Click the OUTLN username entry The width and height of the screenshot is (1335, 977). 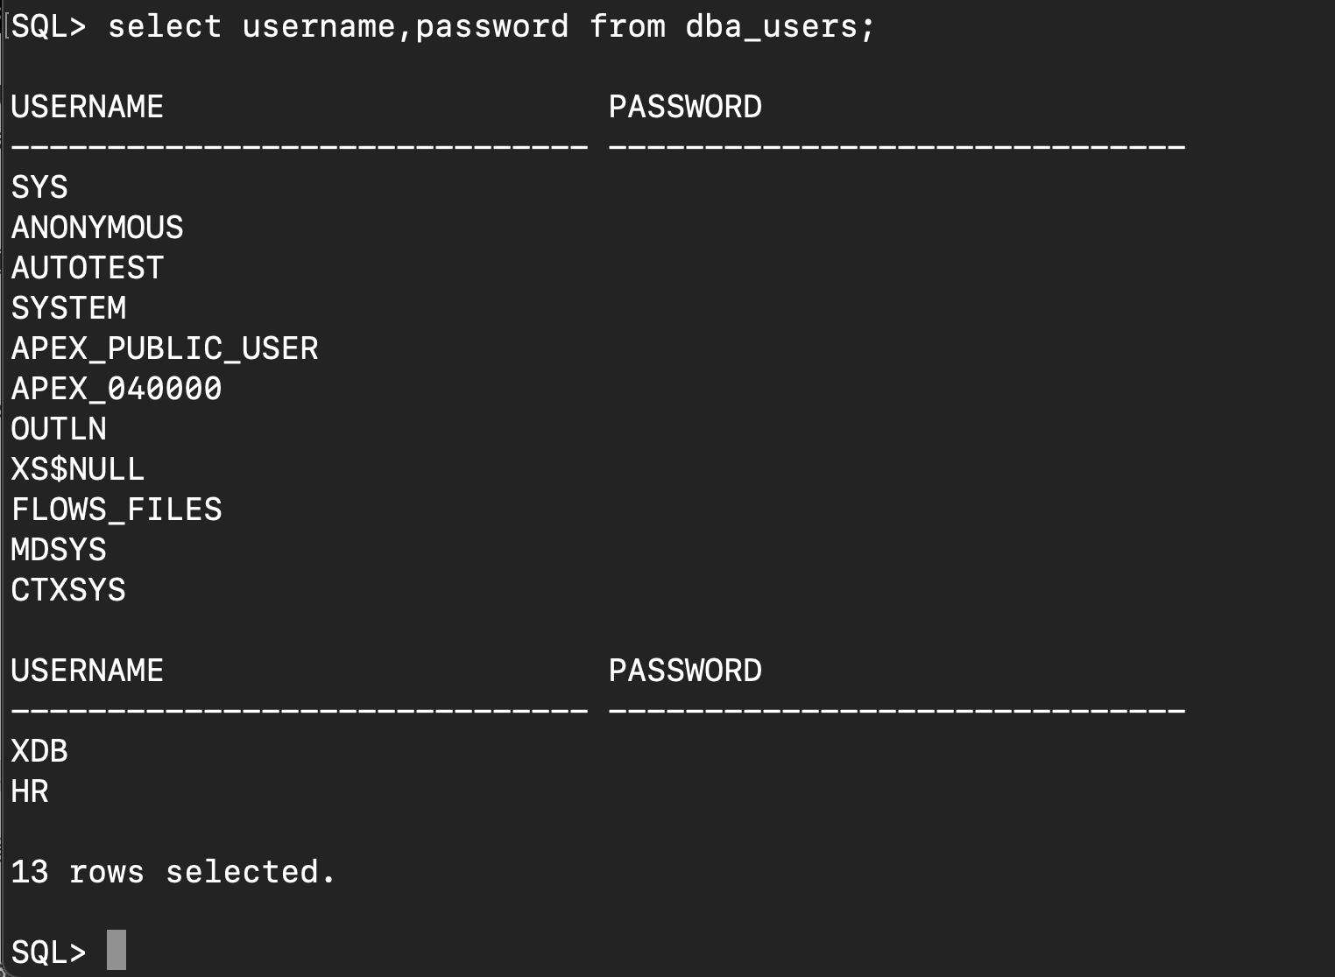click(x=59, y=429)
